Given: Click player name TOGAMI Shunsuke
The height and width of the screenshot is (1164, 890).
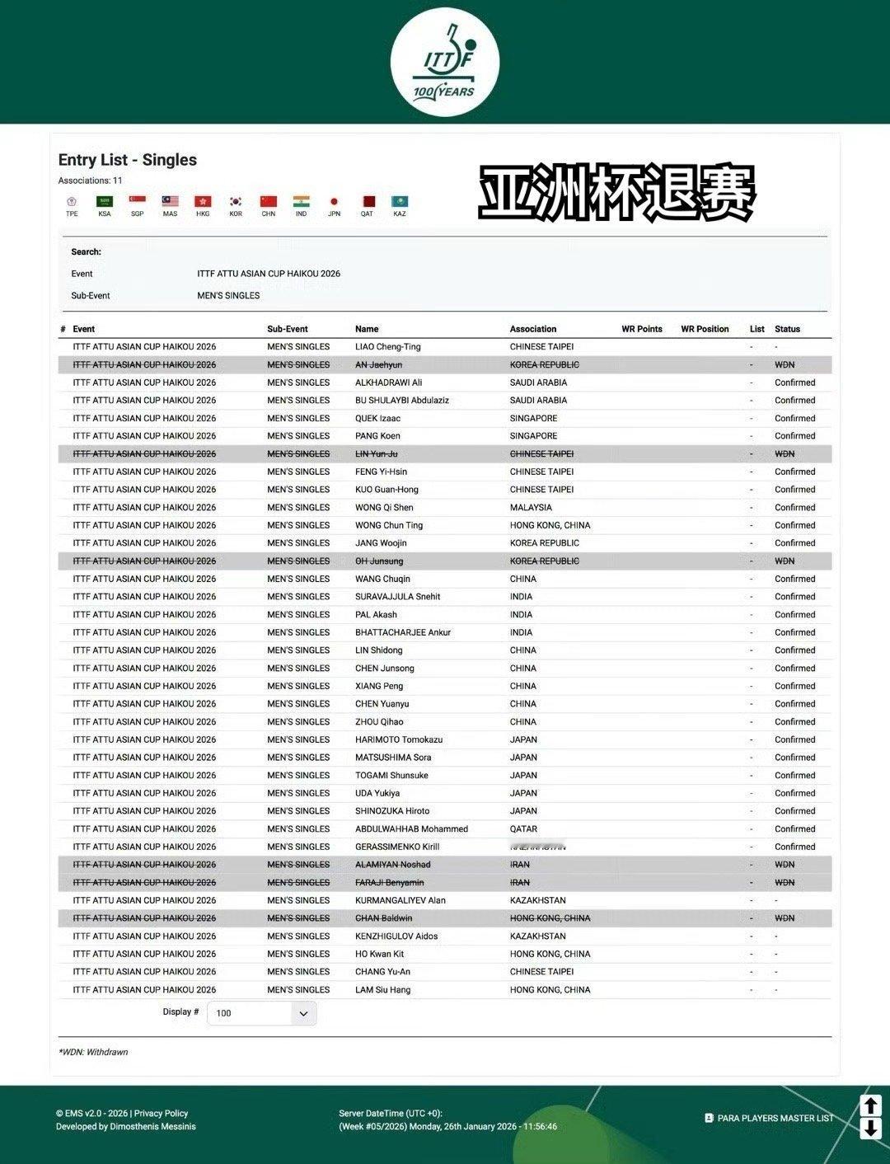Looking at the screenshot, I should [x=391, y=776].
